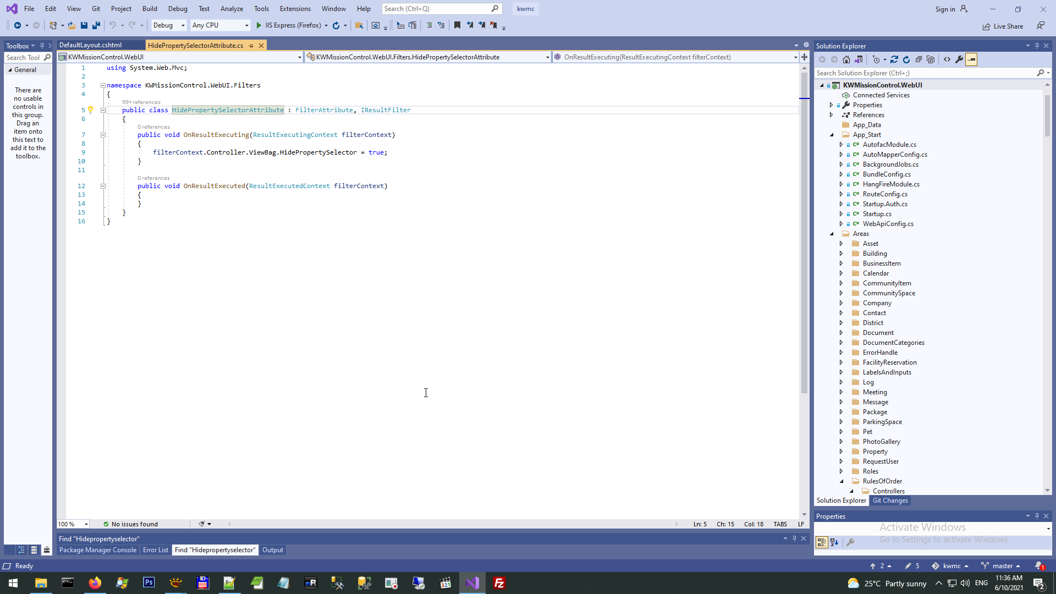Toggle Categorized view in Properties panel

coord(822,542)
